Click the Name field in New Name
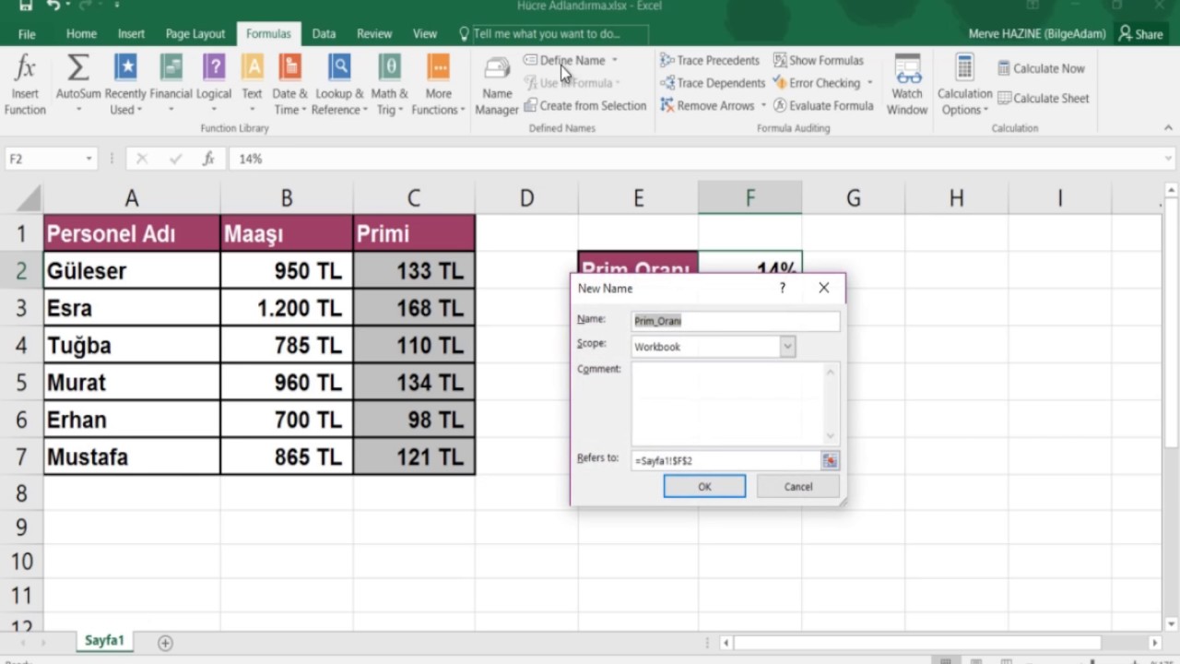The image size is (1180, 664). coord(736,321)
